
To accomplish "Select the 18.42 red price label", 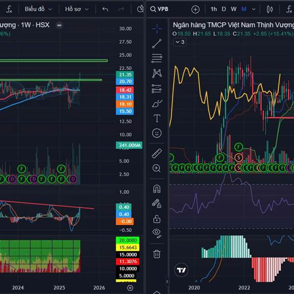I will pyautogui.click(x=125, y=90).
